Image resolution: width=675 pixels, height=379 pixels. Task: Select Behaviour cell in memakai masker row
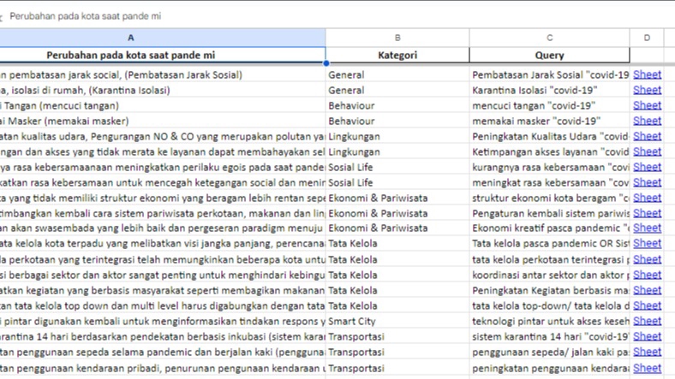pos(397,121)
